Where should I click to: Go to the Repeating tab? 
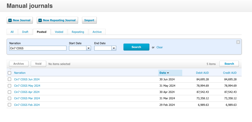[78, 32]
